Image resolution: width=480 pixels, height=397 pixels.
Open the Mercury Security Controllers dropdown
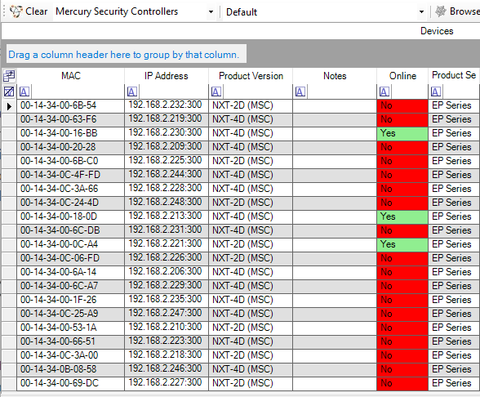(x=211, y=12)
